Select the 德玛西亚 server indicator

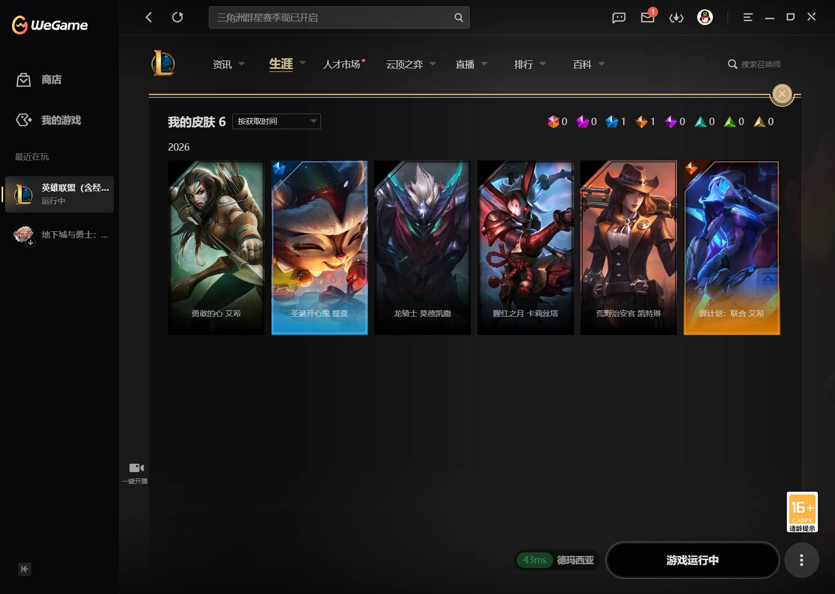(x=575, y=560)
